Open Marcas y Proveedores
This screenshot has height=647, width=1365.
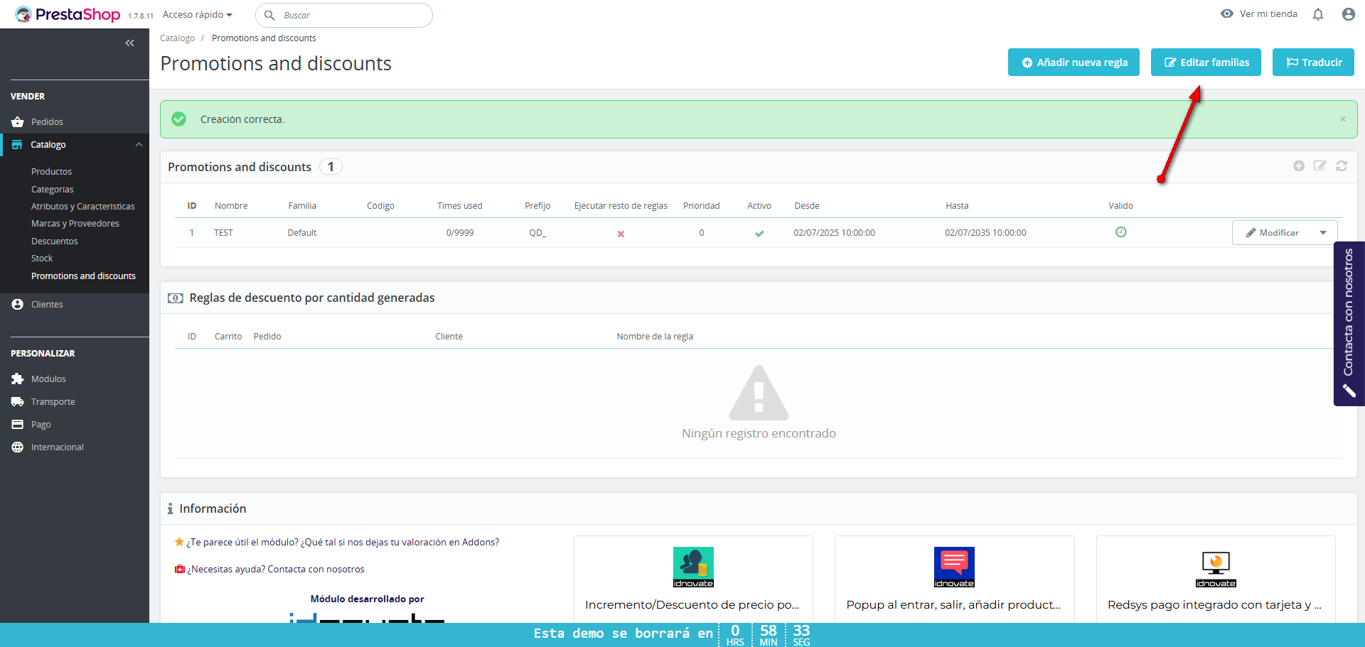[x=75, y=224]
